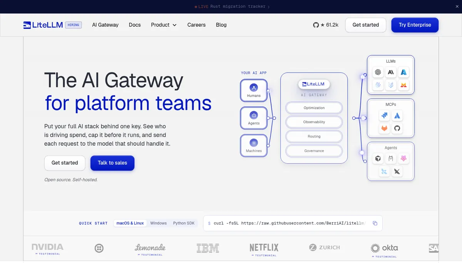Screen dimensions: 462x263
Task: Click the Machines icon card
Action: [x=254, y=146]
